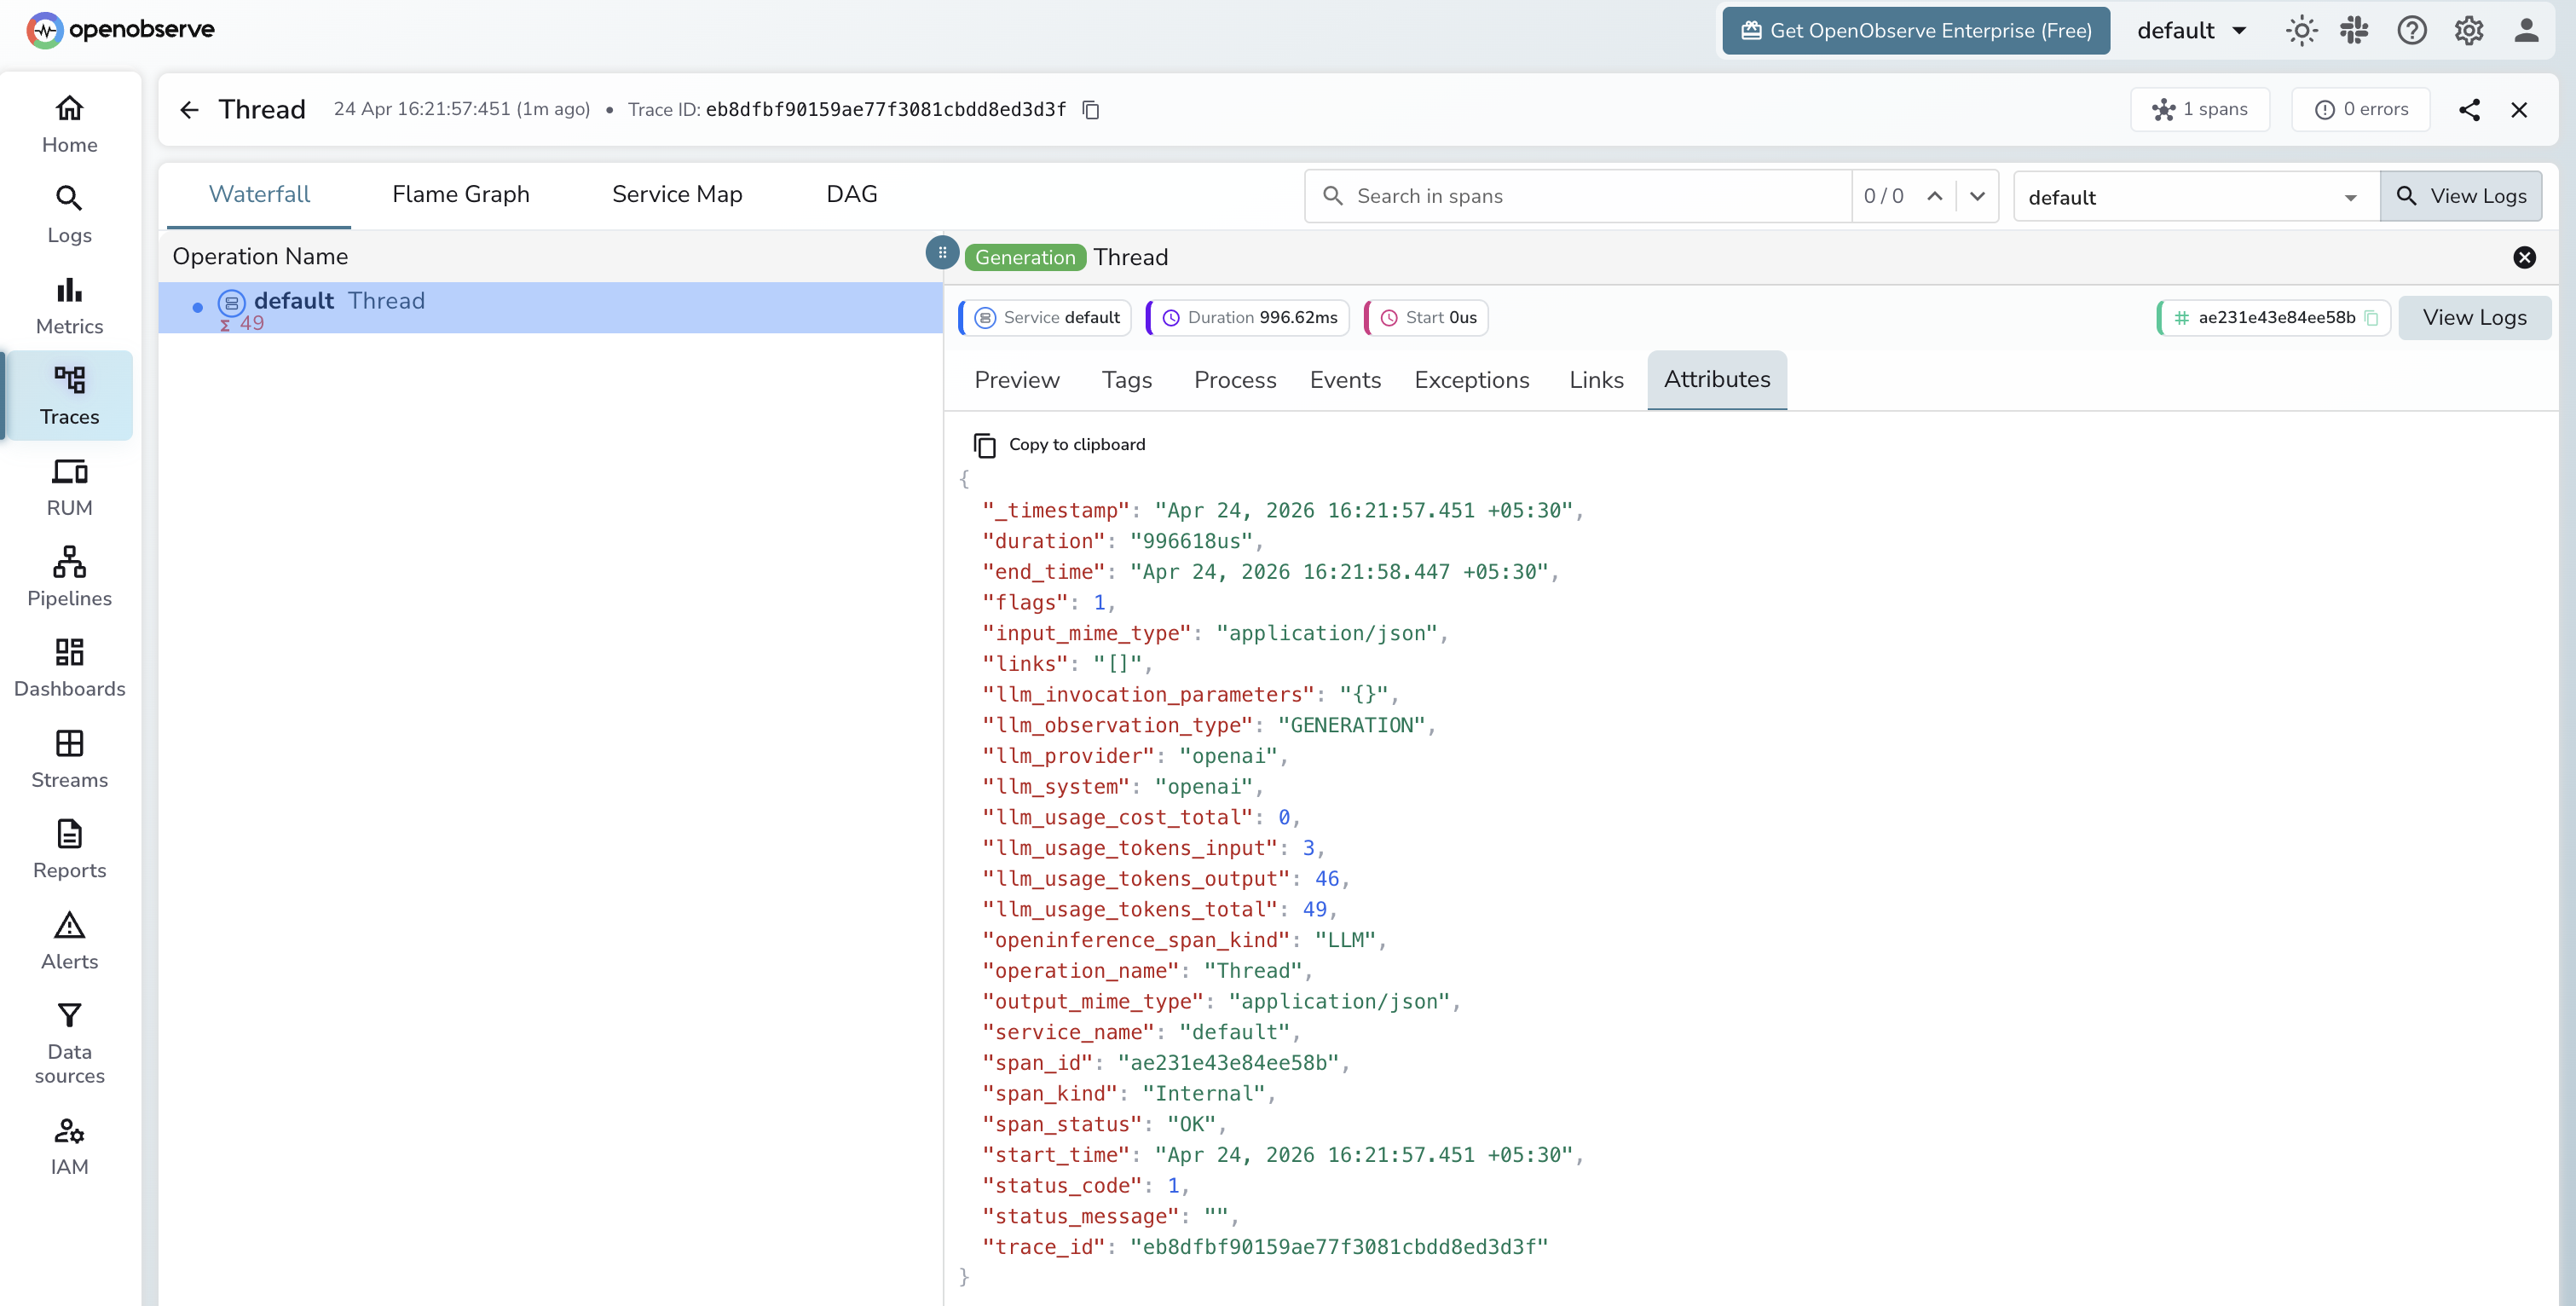The width and height of the screenshot is (2576, 1306).
Task: Toggle light/dark theme with the sun icon
Action: pyautogui.click(x=2301, y=30)
